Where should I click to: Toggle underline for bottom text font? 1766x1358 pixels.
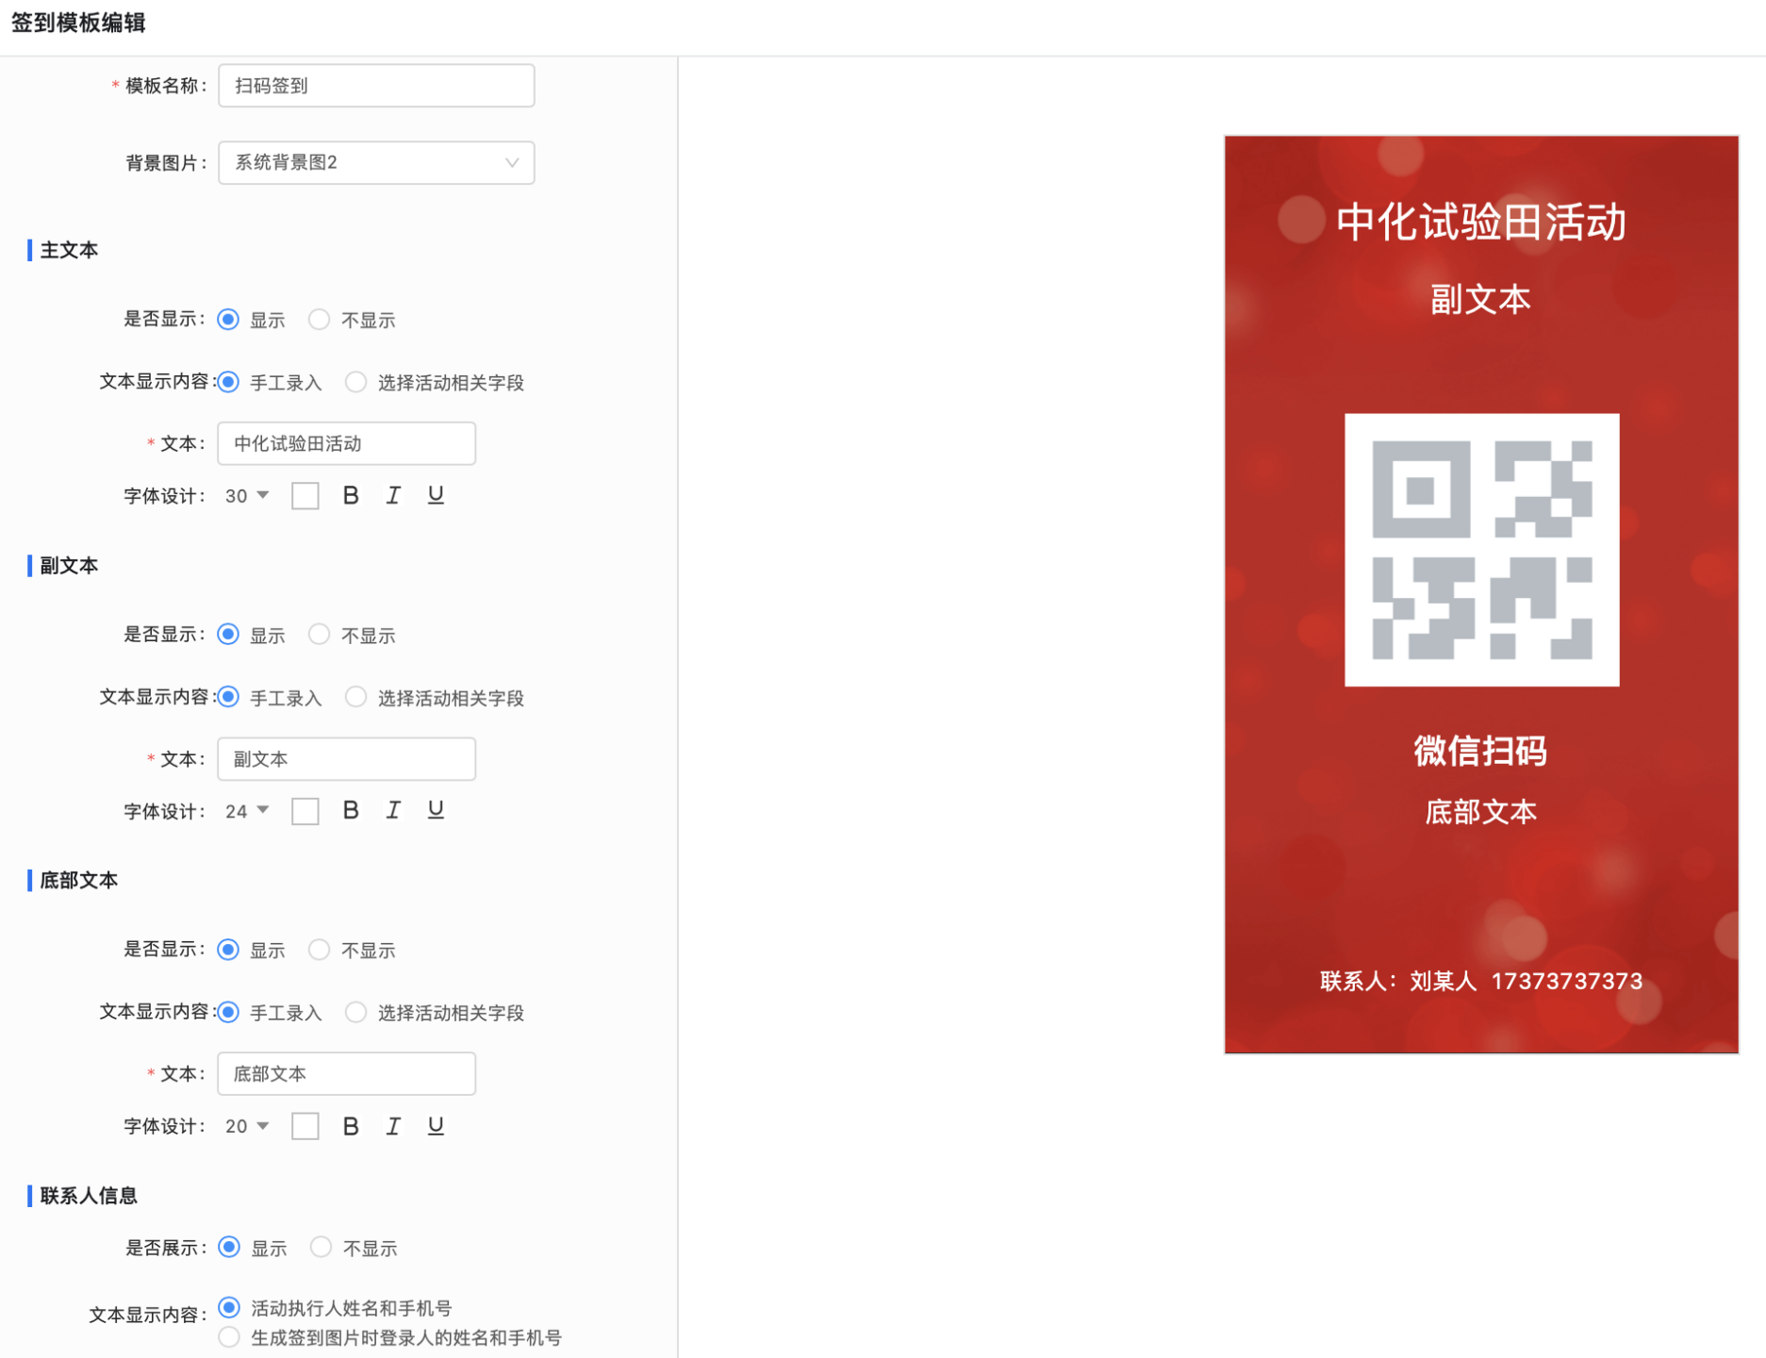coord(436,1126)
